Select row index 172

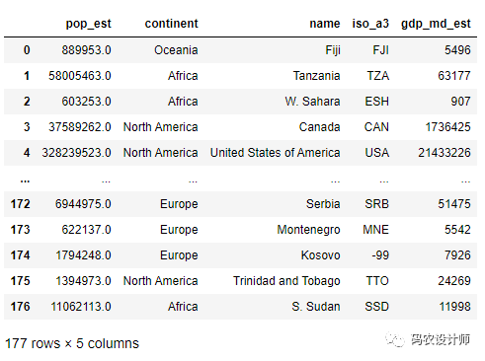coord(20,204)
